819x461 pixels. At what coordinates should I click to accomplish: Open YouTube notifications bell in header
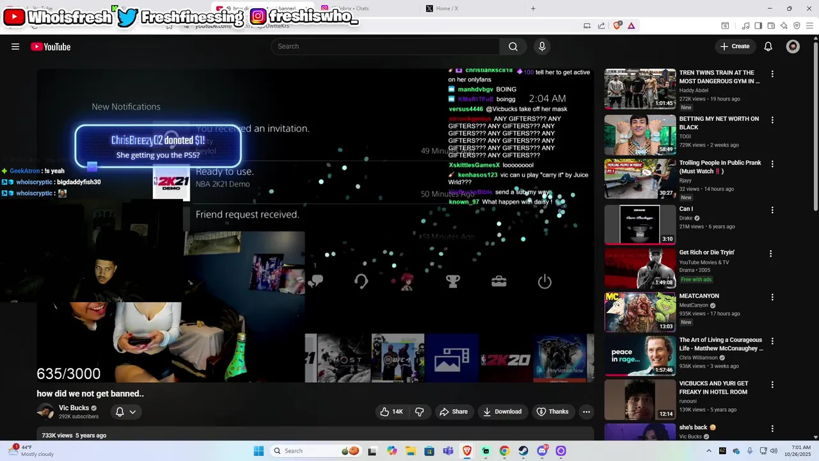[768, 46]
